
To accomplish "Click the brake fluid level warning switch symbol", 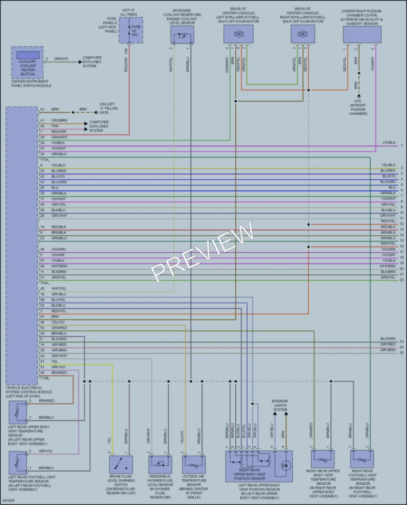I will (x=121, y=464).
